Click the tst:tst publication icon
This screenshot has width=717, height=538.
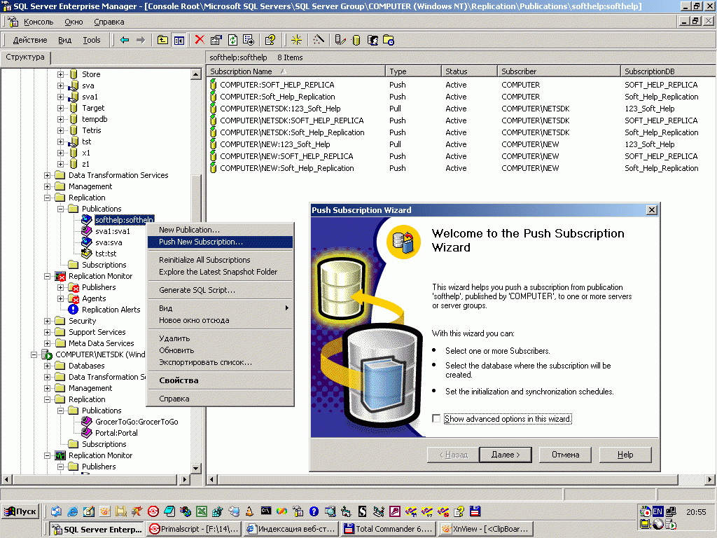coord(86,254)
